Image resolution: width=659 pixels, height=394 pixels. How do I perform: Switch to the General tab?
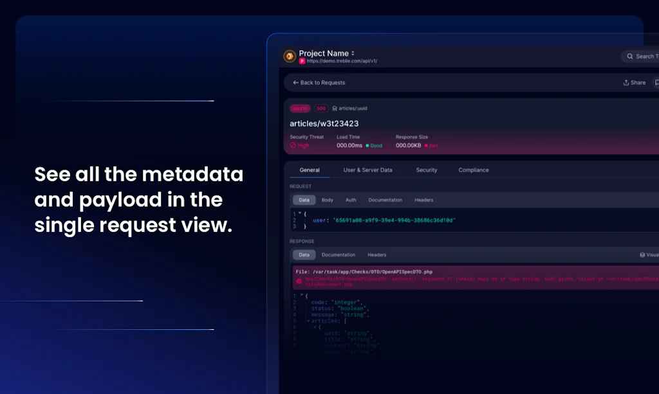310,170
